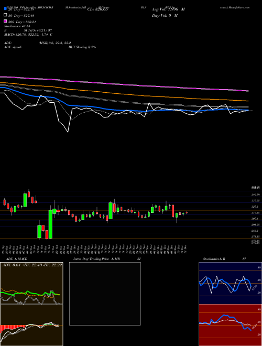Select the '20 Day = 322.19' label
Viewport: 262px width, 346px height.
click(x=21, y=9)
